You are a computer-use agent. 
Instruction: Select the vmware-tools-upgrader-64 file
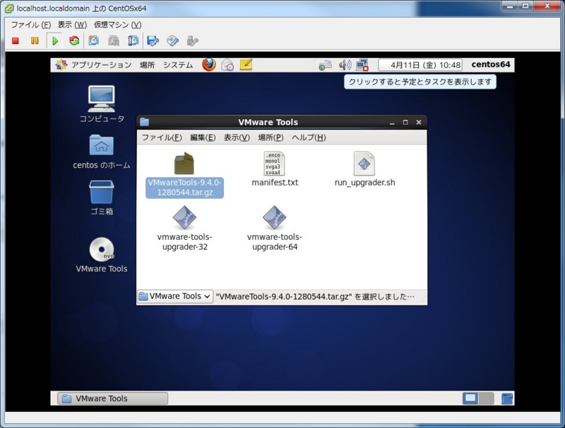275,228
